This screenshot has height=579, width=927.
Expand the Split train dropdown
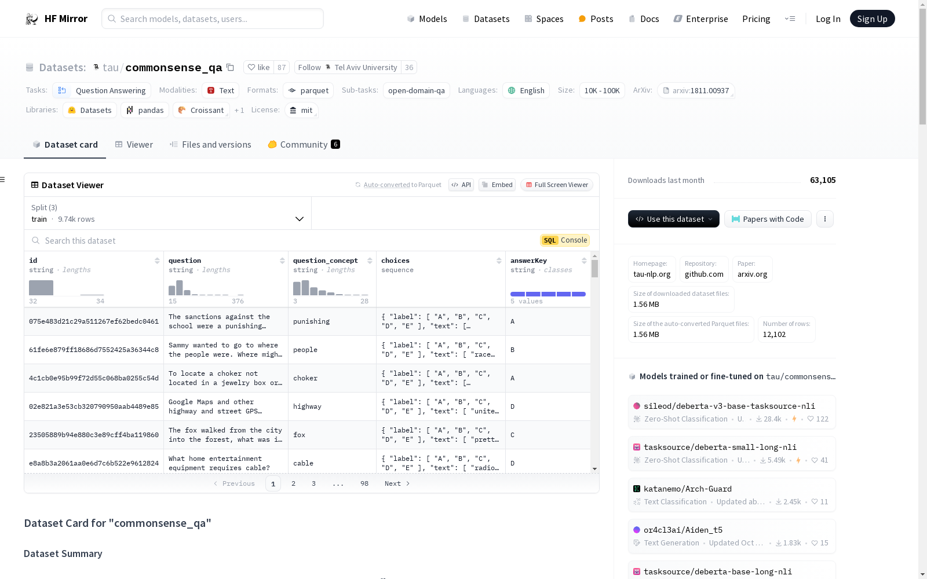pyautogui.click(x=168, y=213)
